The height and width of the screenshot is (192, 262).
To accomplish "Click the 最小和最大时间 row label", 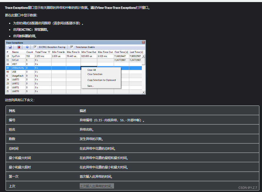I will [20, 158].
